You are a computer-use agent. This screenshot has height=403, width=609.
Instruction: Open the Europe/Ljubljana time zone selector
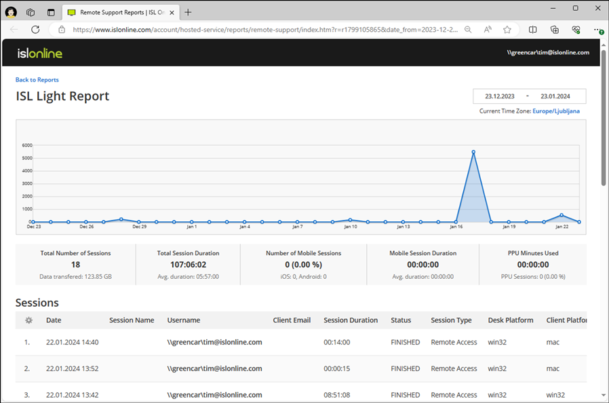pos(555,111)
